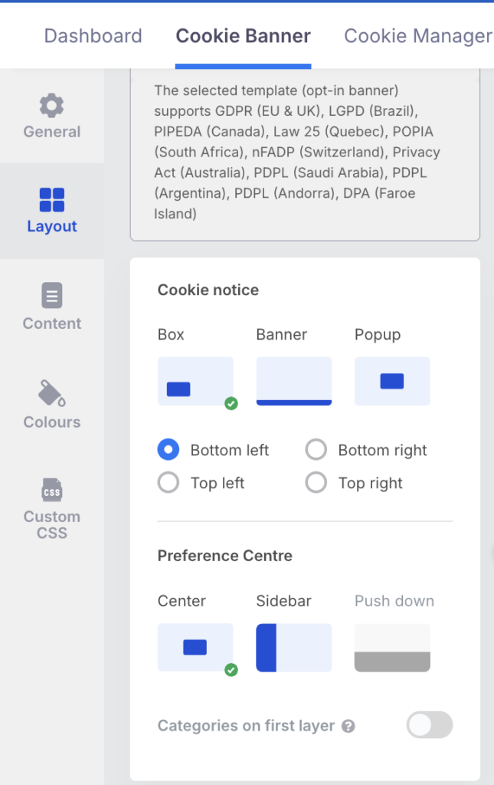Open the Colours paint bucket icon

coord(51,393)
